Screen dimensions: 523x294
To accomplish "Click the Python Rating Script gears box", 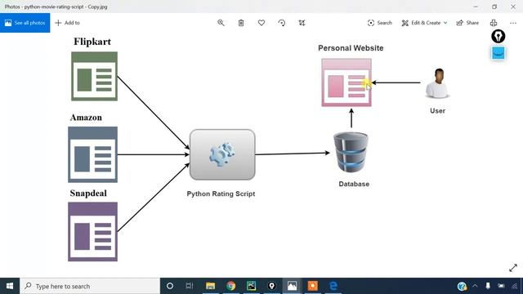I will click(x=222, y=154).
